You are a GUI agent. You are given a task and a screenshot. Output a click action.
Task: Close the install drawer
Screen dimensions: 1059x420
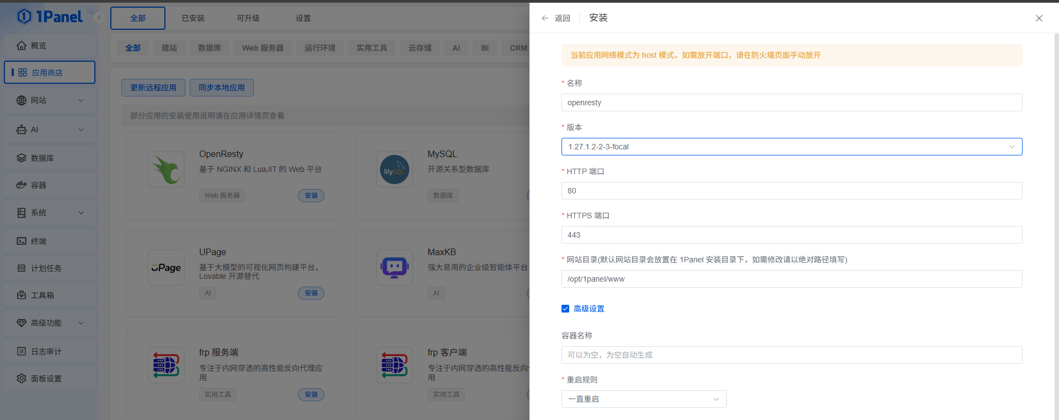pos(1039,18)
